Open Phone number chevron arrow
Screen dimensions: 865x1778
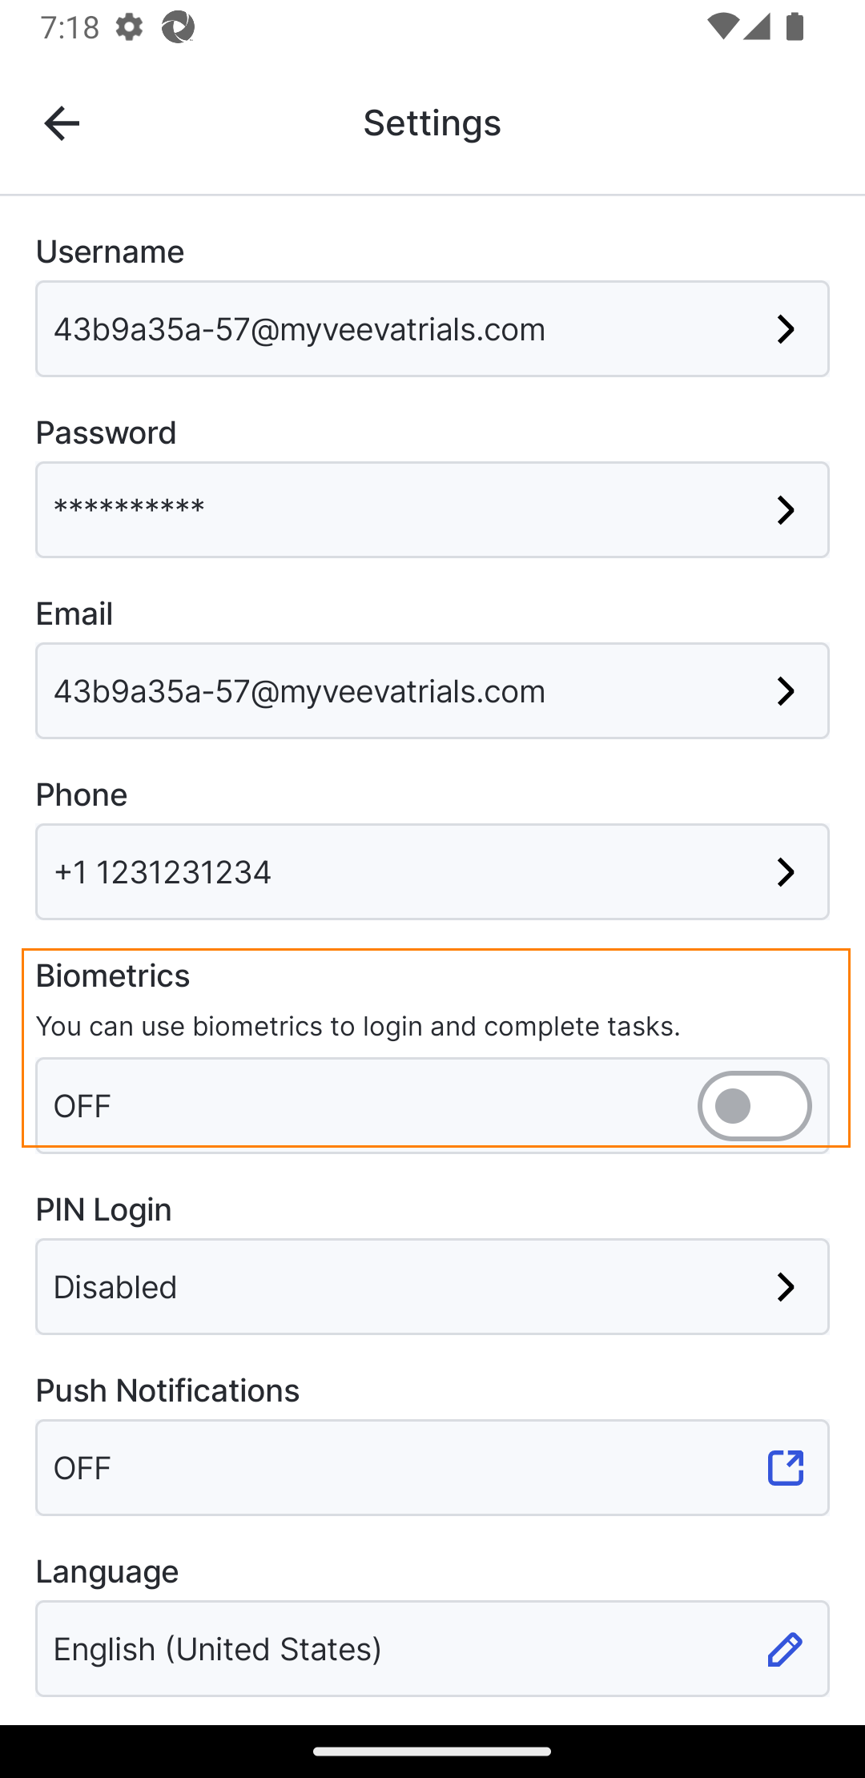pyautogui.click(x=786, y=872)
